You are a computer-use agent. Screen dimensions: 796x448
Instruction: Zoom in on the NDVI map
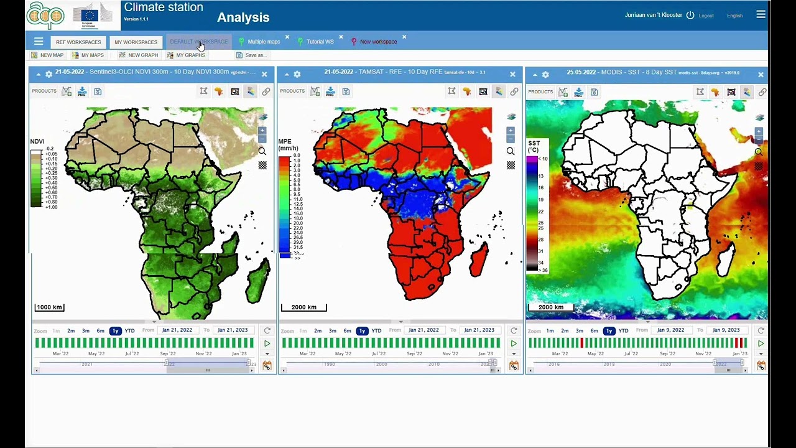click(262, 131)
